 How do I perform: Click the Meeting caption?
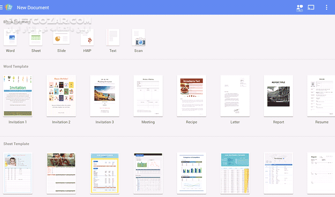148,122
